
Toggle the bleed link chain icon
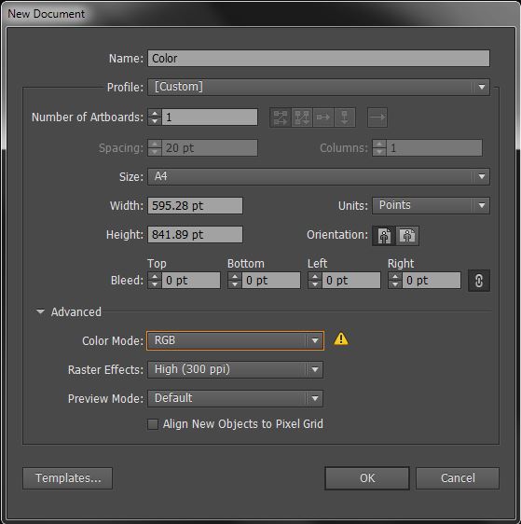(x=479, y=281)
